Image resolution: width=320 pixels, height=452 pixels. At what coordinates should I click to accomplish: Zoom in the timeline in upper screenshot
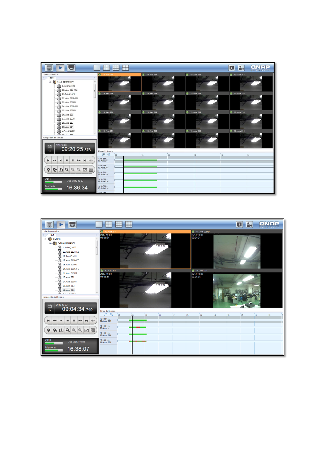click(103, 154)
